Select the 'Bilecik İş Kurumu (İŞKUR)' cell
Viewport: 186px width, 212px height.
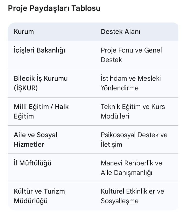point(41,83)
